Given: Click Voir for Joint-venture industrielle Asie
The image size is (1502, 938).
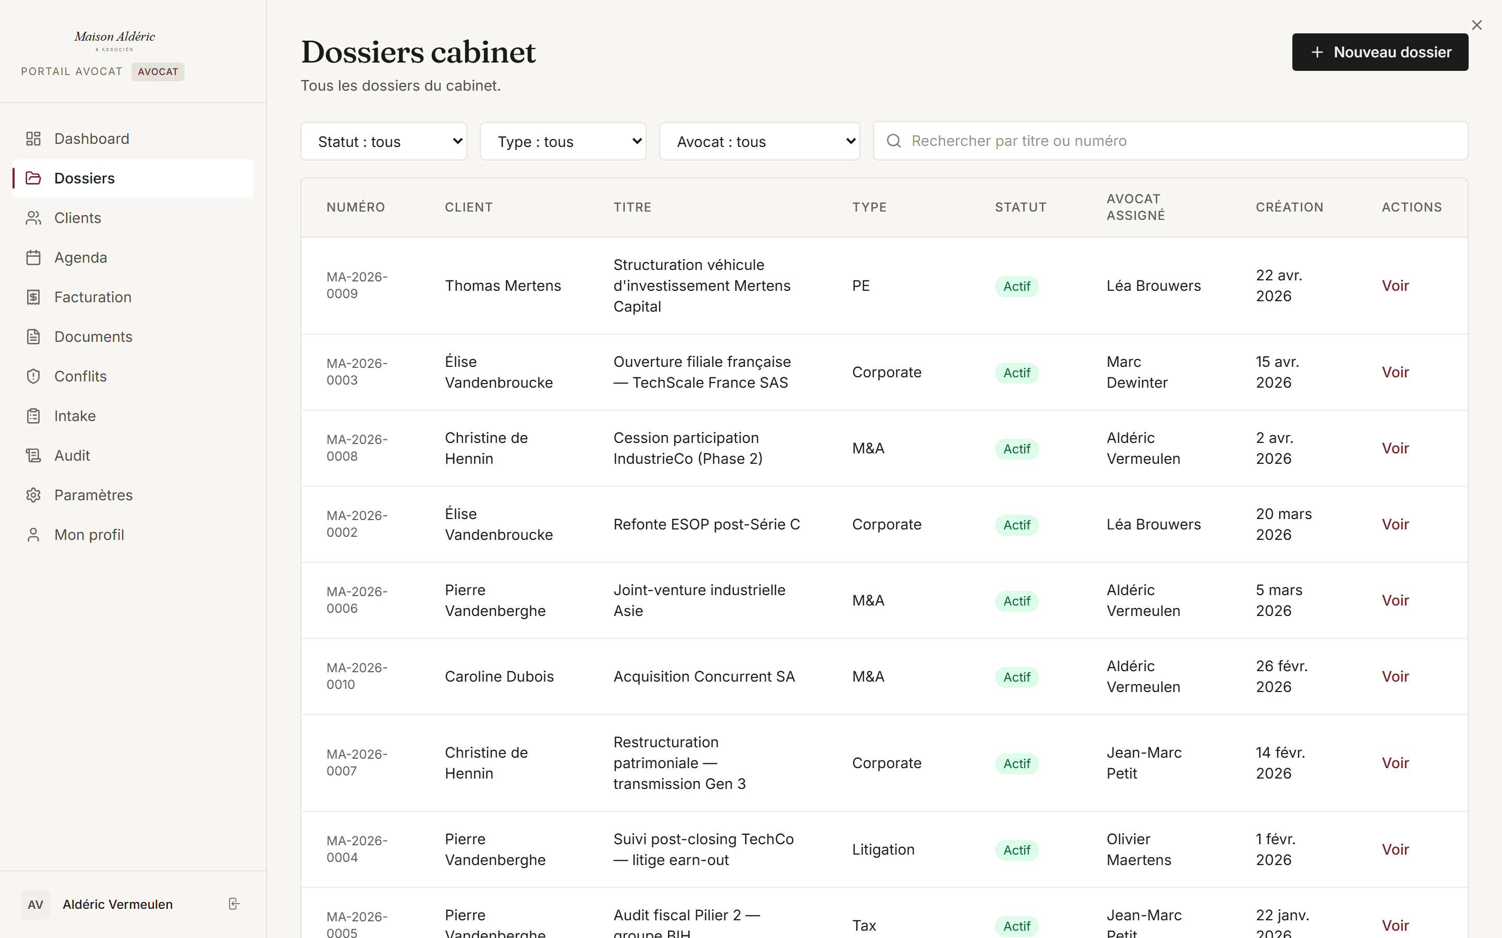Looking at the screenshot, I should click(1395, 600).
